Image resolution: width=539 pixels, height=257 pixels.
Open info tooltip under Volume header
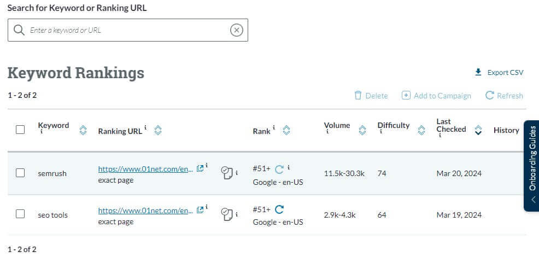(x=326, y=132)
